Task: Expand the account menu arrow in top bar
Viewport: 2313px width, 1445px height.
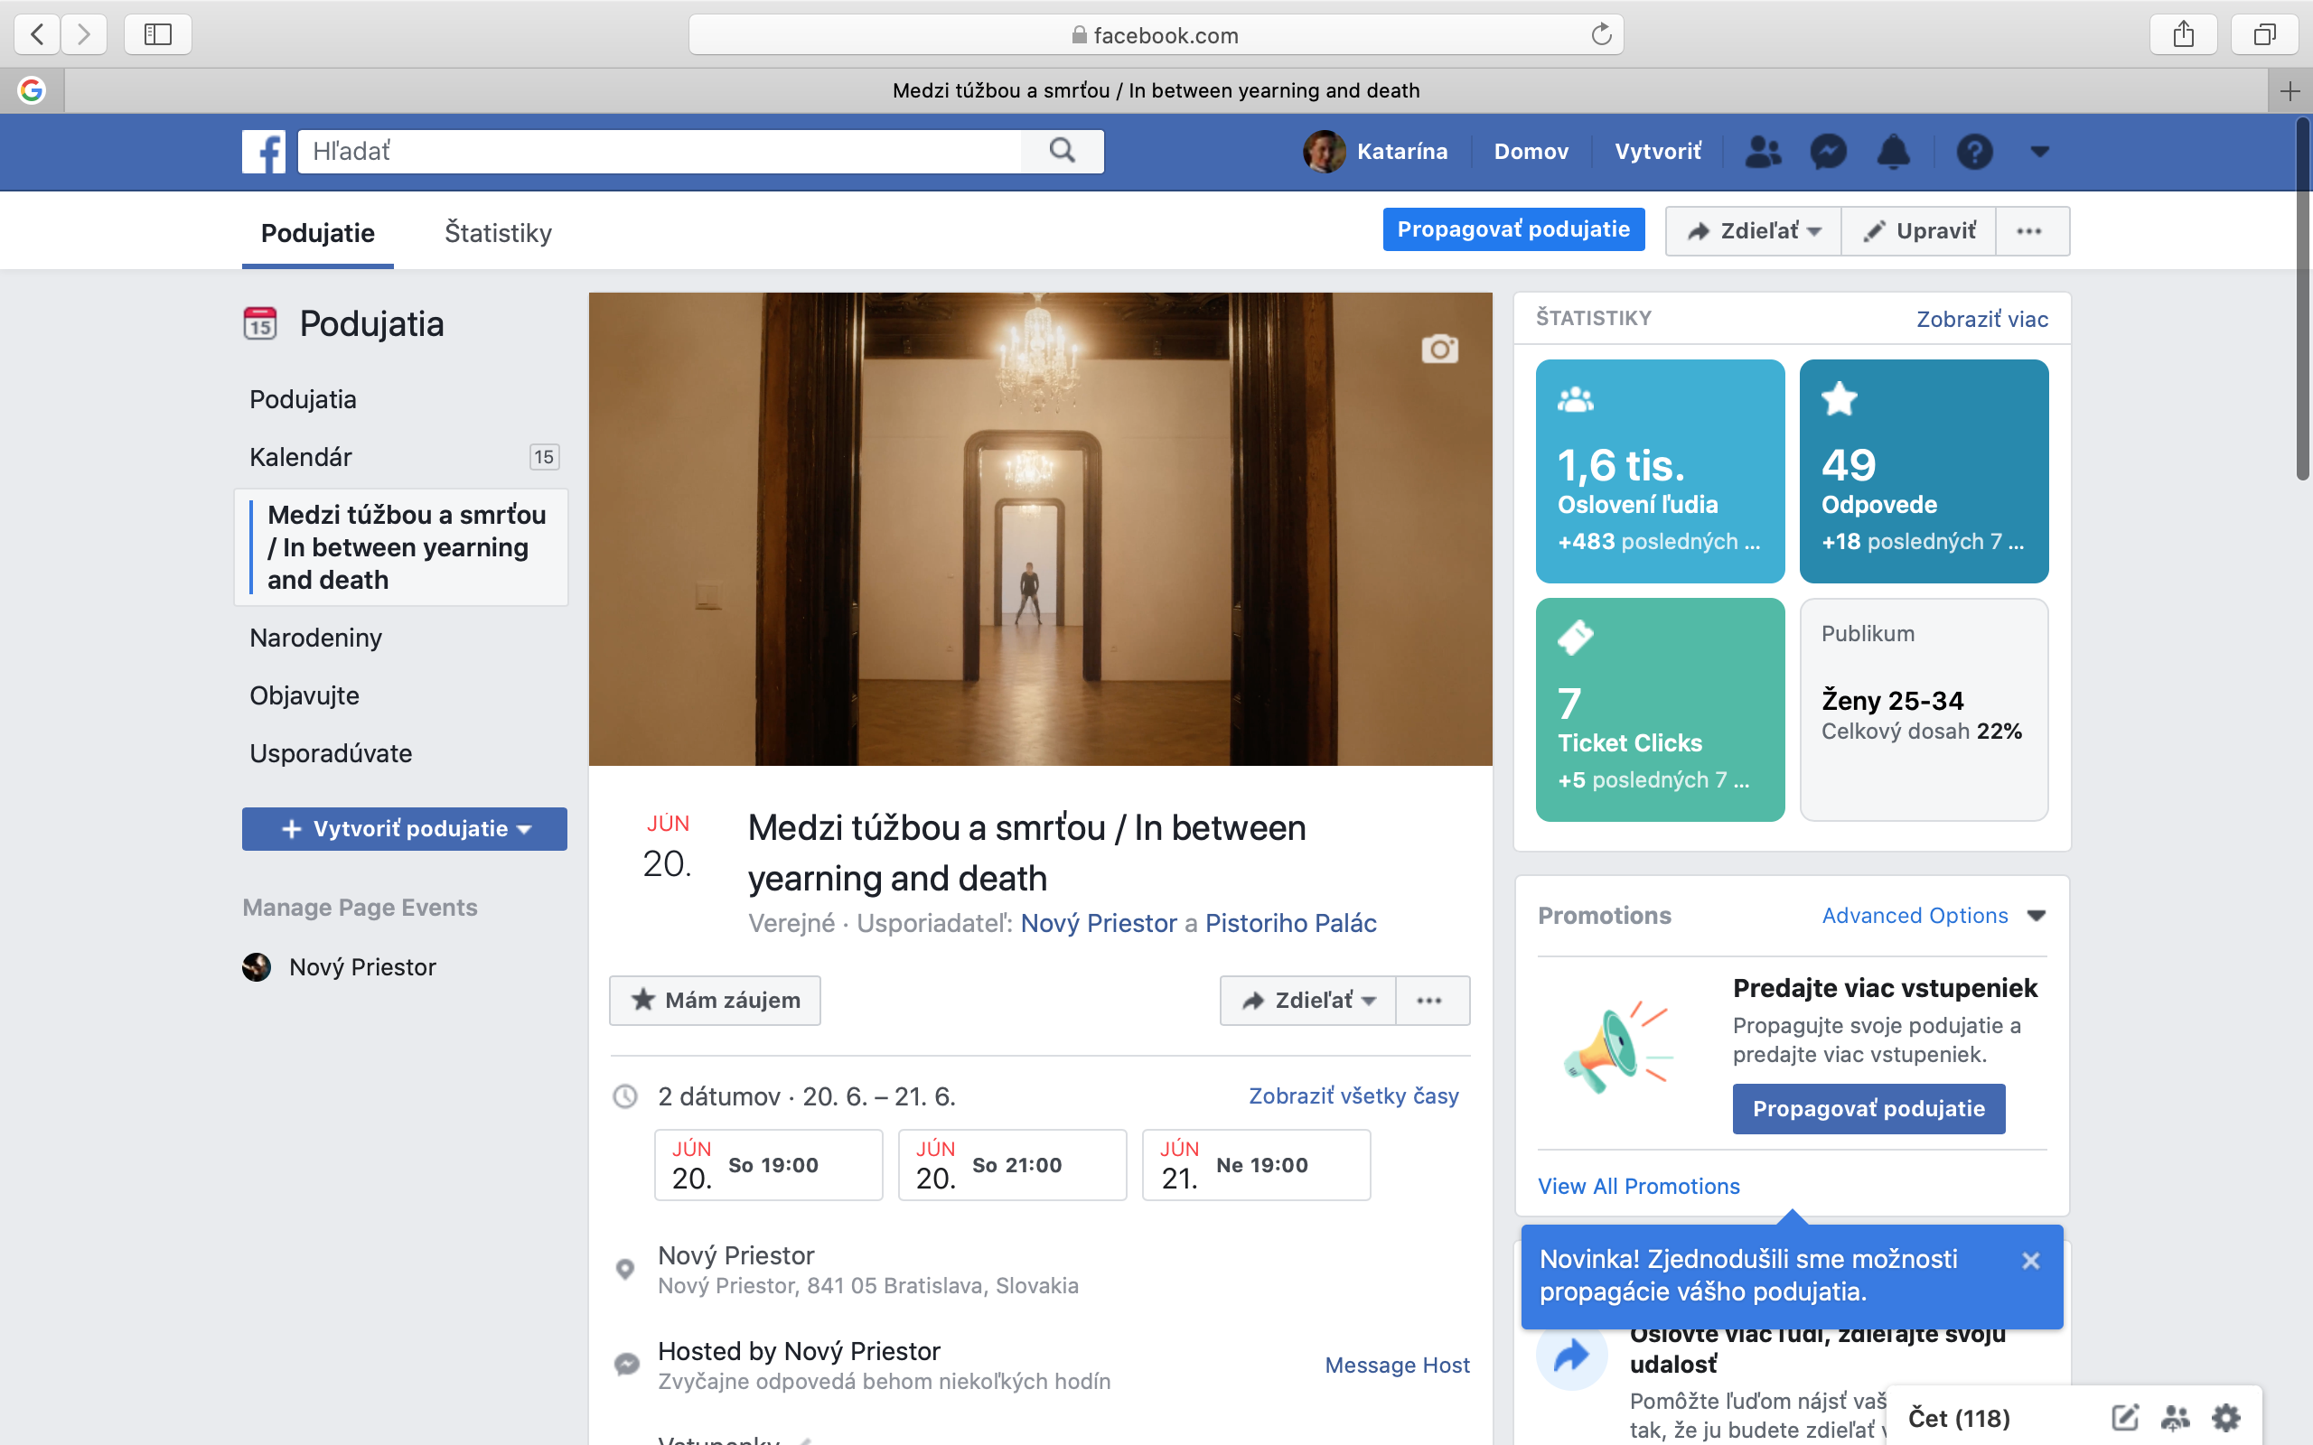Action: coord(2039,151)
